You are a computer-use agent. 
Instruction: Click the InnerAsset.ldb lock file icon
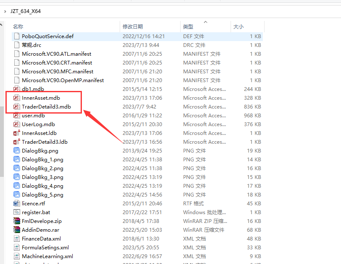[x=17, y=133]
